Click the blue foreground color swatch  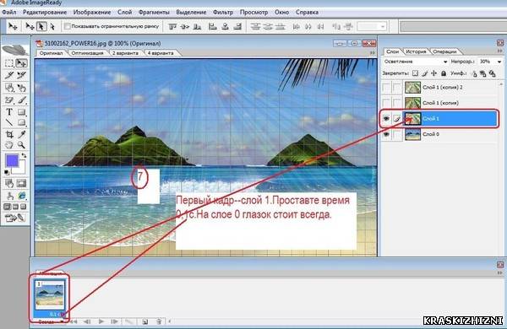point(12,160)
